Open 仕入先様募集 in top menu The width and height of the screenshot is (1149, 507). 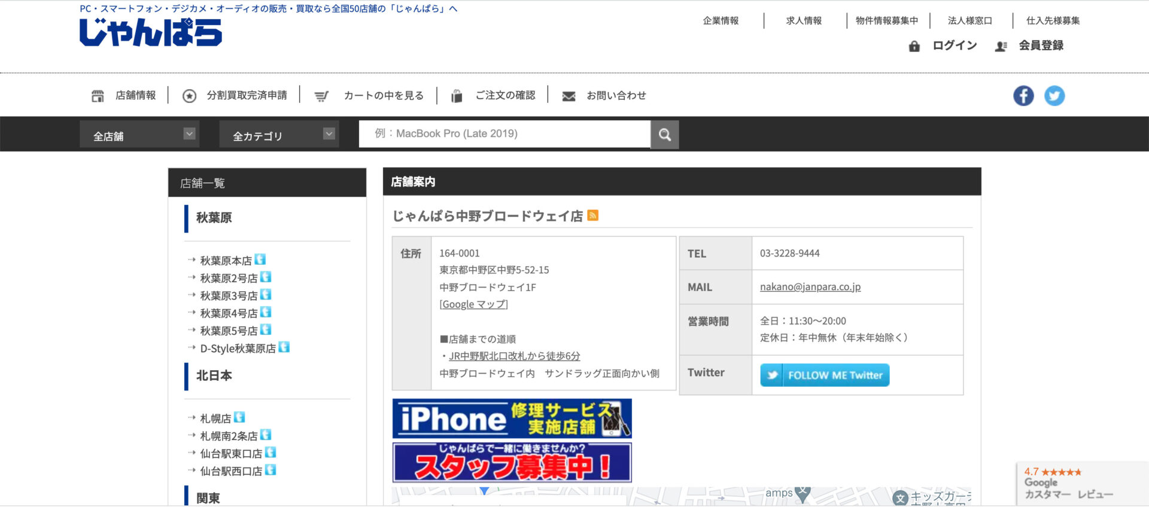1053,21
